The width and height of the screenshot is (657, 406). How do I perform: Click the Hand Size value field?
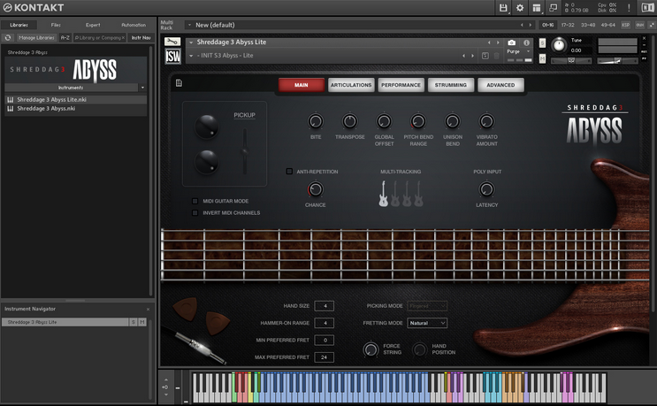(325, 306)
